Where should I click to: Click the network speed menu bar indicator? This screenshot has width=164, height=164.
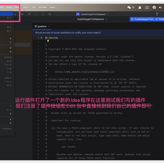point(147,7)
